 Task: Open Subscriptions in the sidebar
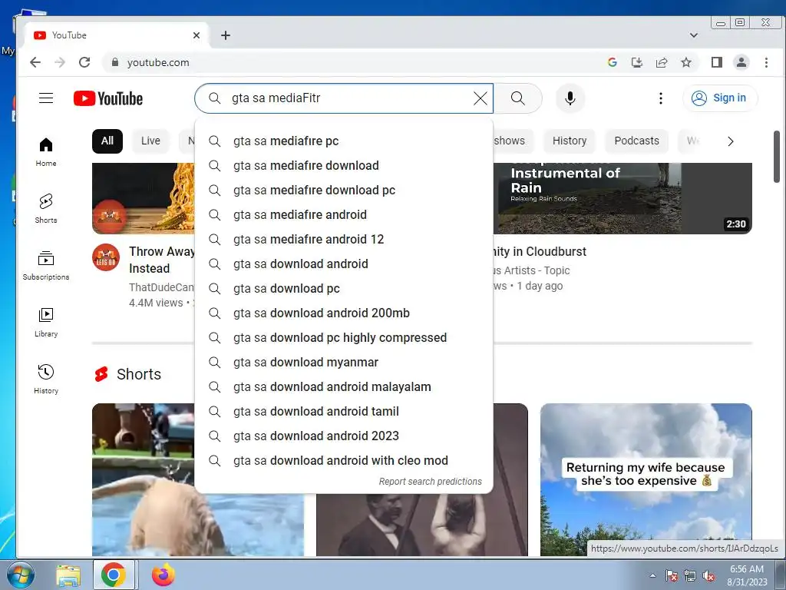[x=46, y=265]
